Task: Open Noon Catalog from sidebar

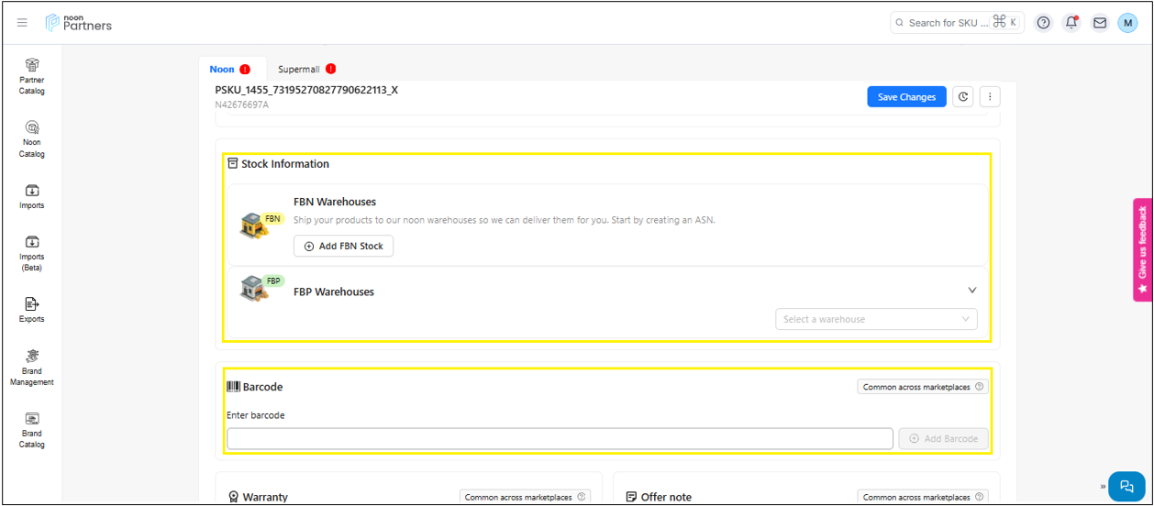Action: click(32, 138)
